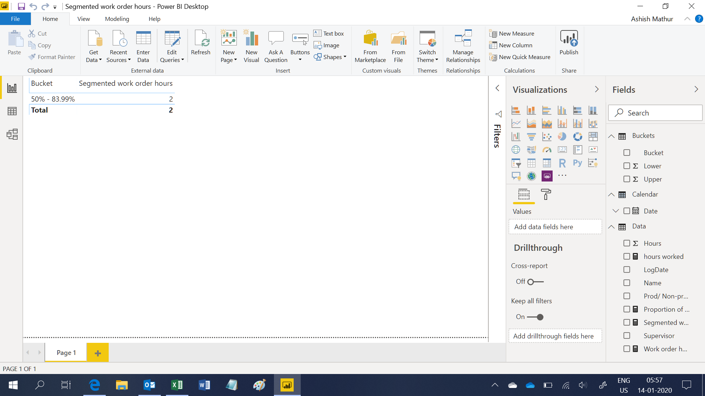Choose the gauge visual icon
The image size is (705, 396).
pyautogui.click(x=547, y=150)
